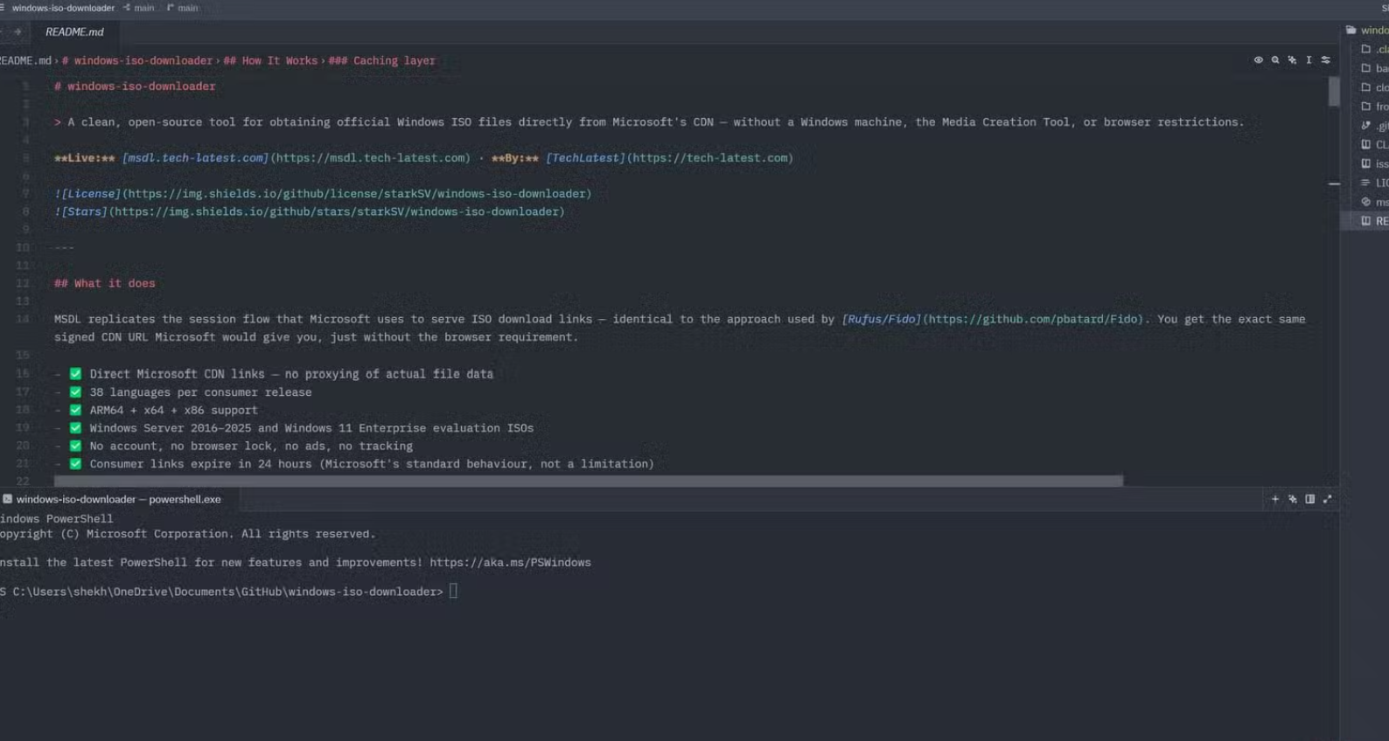This screenshot has height=741, width=1389.
Task: Click the blockquote 'A clean, open-source tool' line
Action: (649, 122)
